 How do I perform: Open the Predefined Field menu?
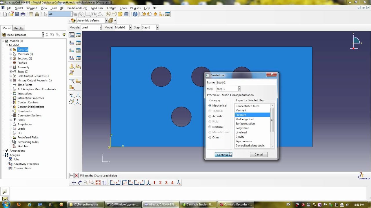pos(77,8)
